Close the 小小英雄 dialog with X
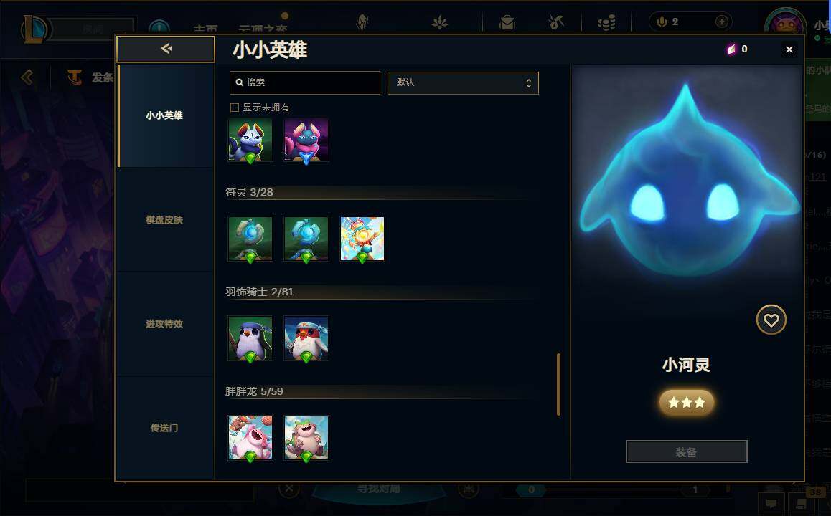Image resolution: width=831 pixels, height=516 pixels. 789,49
